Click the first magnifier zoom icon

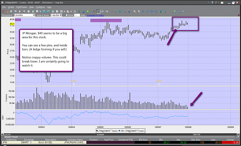coord(135,12)
